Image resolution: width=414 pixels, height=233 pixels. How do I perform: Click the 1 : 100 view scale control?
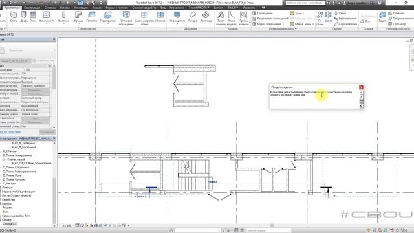[x=67, y=225]
